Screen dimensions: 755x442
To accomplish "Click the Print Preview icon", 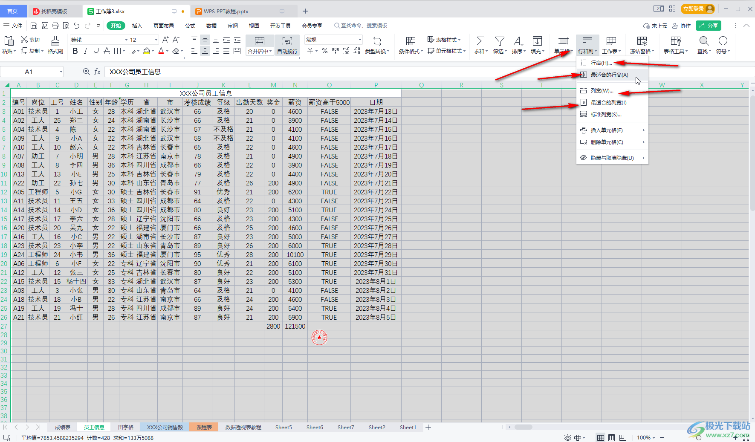I will tap(66, 26).
